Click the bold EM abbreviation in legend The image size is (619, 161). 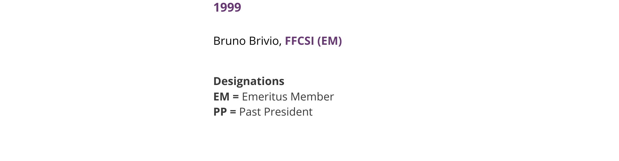click(221, 97)
